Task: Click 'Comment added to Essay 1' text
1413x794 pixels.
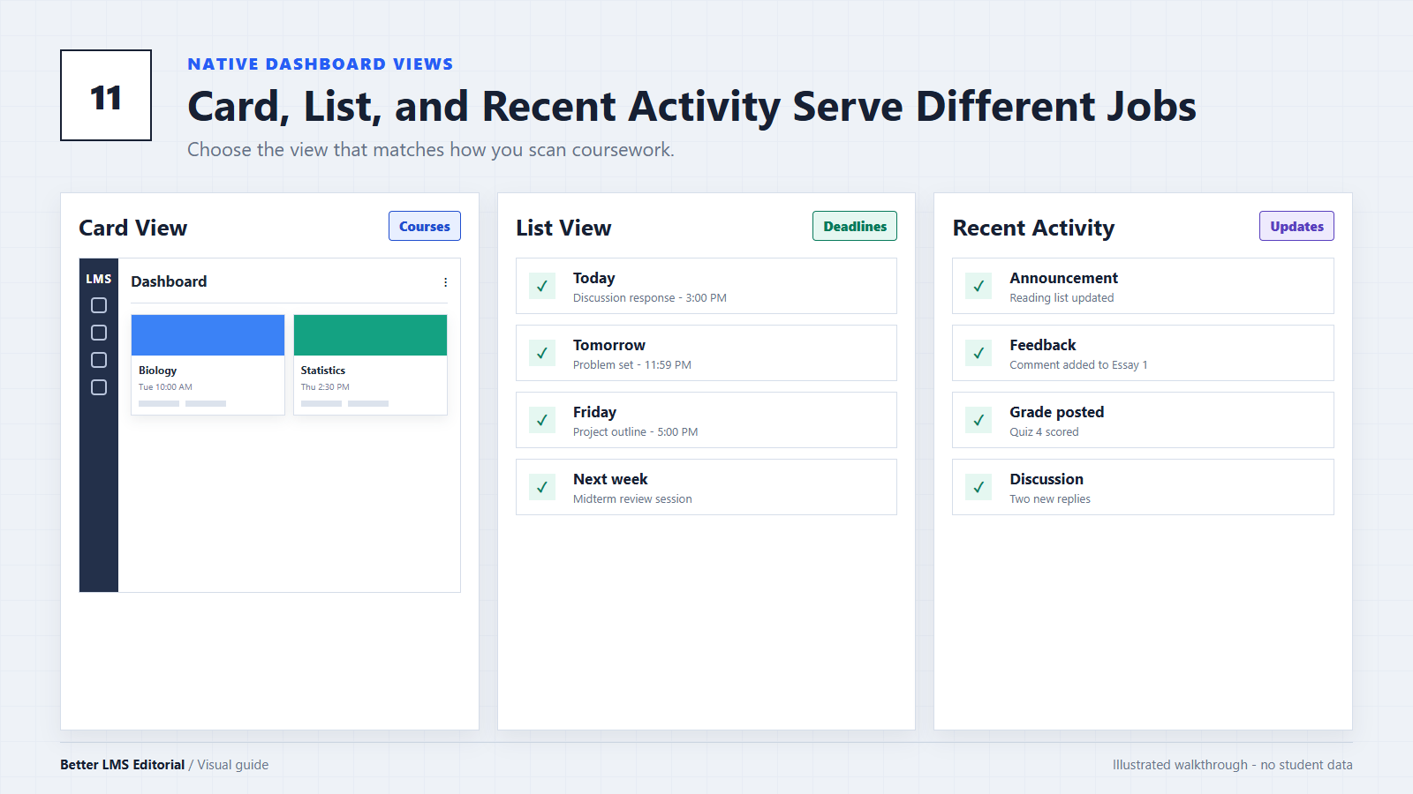Action: (x=1078, y=365)
